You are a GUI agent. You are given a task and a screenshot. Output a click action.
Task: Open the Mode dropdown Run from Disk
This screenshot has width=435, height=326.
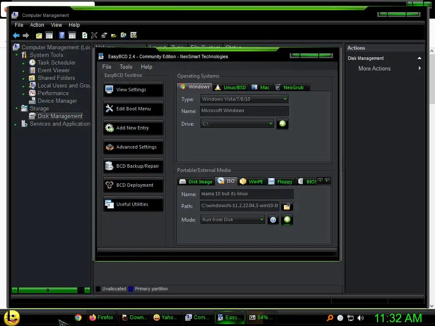232,219
